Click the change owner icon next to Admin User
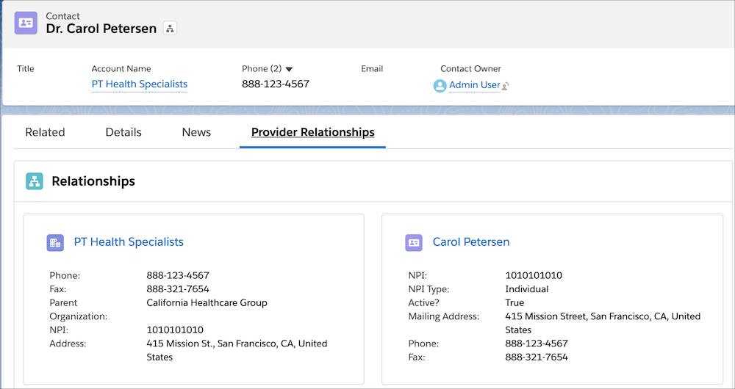 click(506, 86)
